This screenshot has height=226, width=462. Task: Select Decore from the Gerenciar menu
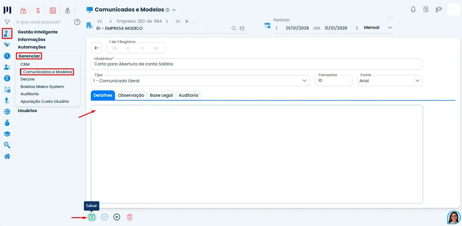pyautogui.click(x=27, y=79)
